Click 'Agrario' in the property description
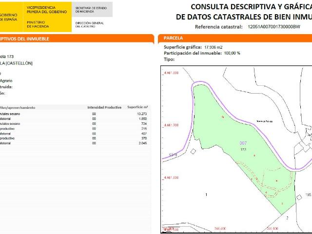312x234 pixels. pyautogui.click(x=6, y=80)
